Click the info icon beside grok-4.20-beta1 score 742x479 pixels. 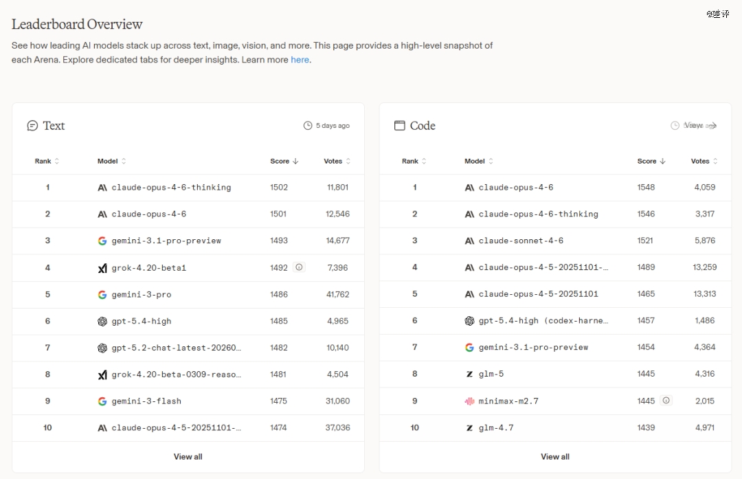pyautogui.click(x=299, y=267)
